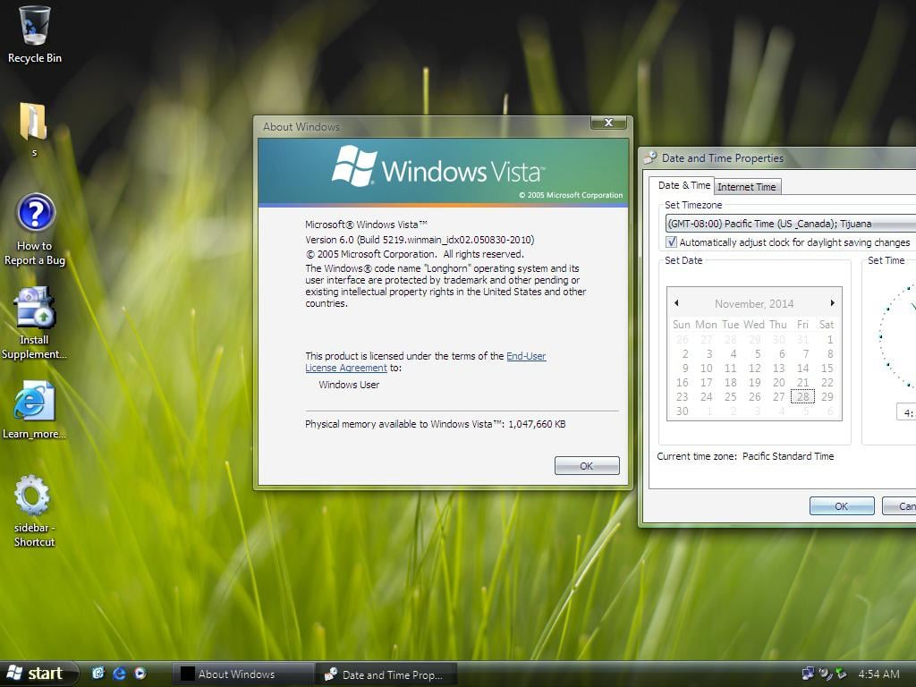Screen dimensions: 916x687
Task: Select the highlighted November 28 date
Action: [x=802, y=396]
